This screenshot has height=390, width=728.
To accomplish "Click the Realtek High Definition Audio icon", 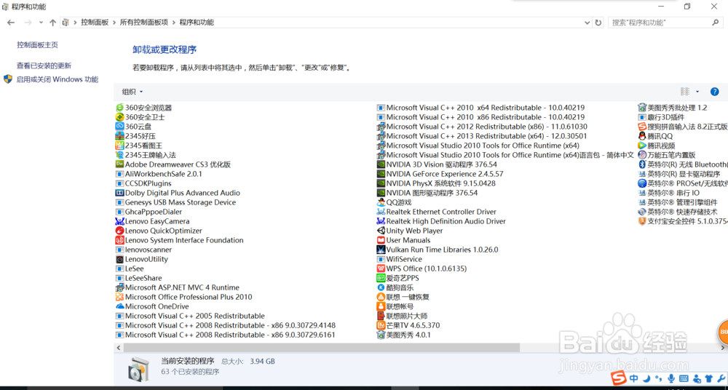I will click(381, 221).
